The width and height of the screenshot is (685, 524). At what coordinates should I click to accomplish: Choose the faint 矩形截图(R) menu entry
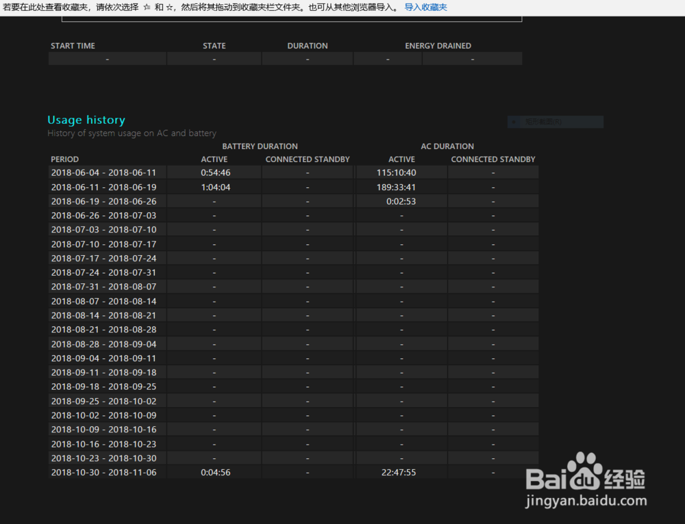[556, 122]
